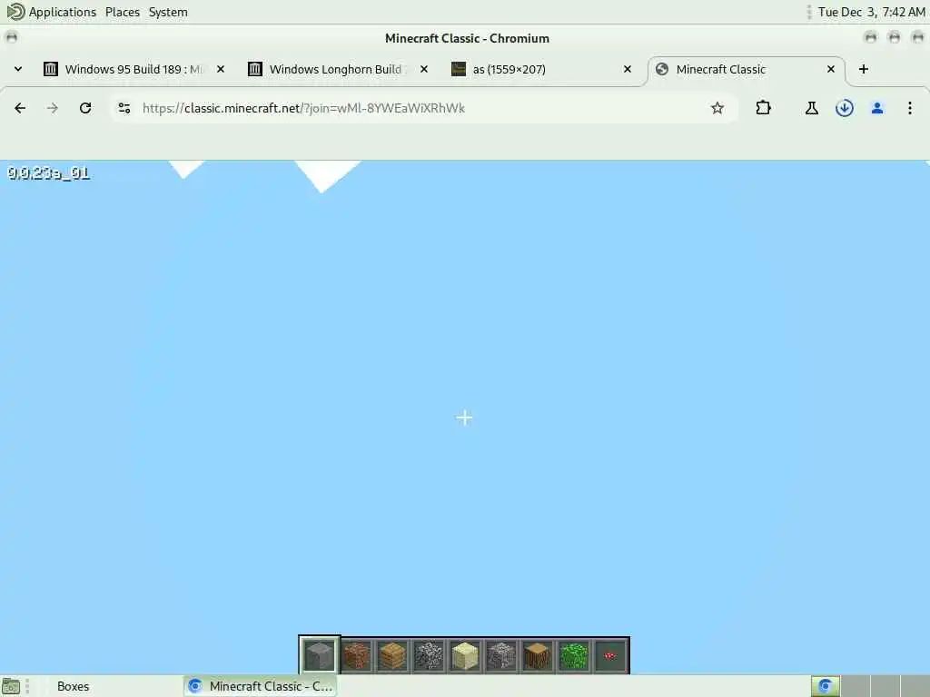Go forward to the next page

[53, 108]
